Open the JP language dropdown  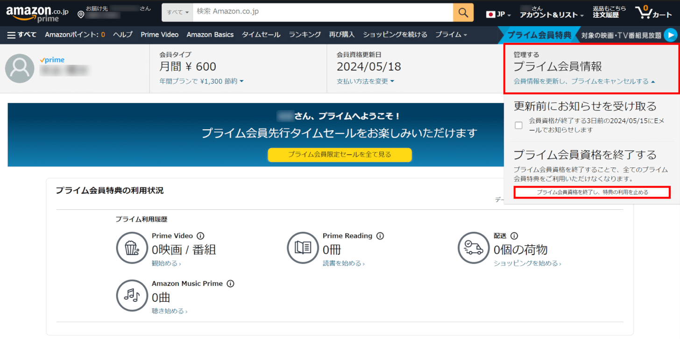(498, 14)
